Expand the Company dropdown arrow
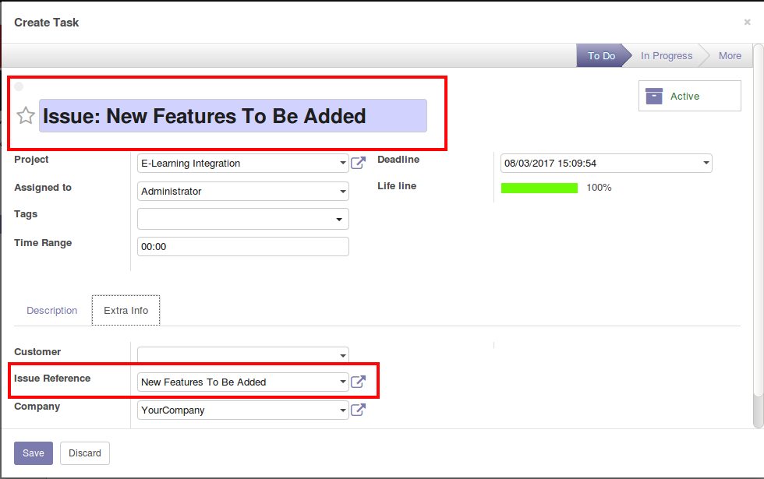The image size is (764, 479). click(x=343, y=410)
